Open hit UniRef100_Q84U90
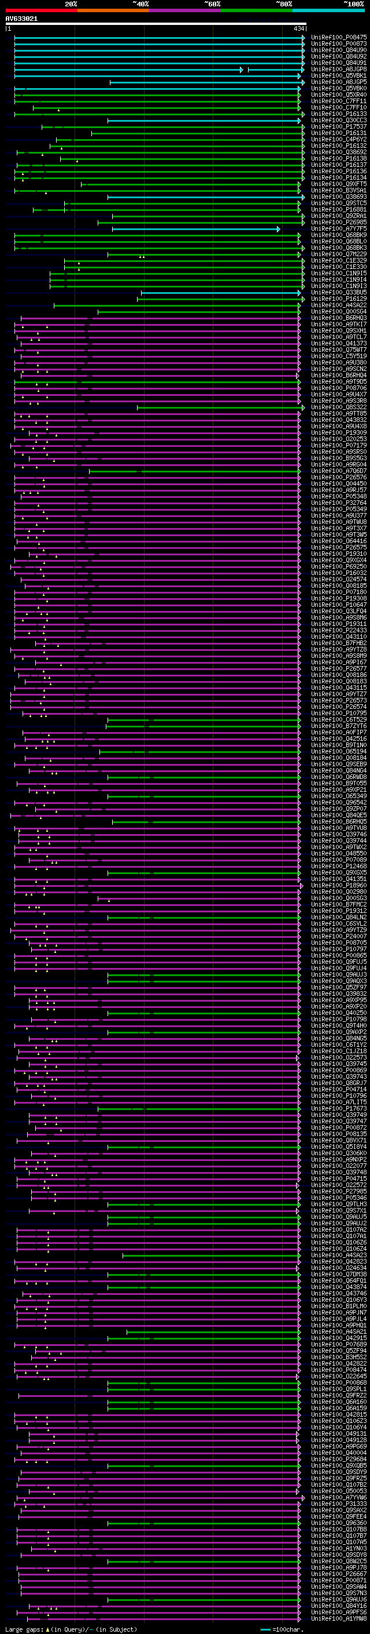 point(338,50)
